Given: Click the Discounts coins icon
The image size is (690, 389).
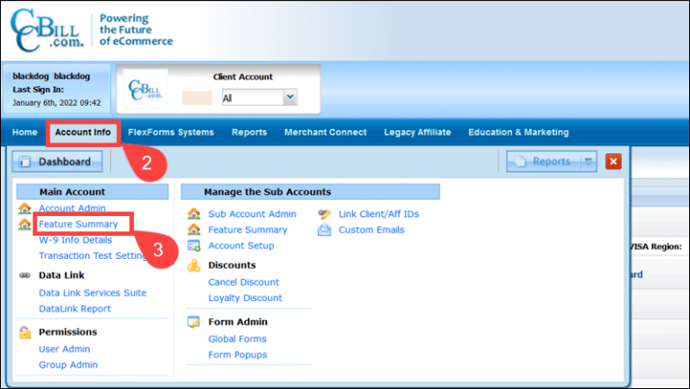Looking at the screenshot, I should (x=193, y=265).
